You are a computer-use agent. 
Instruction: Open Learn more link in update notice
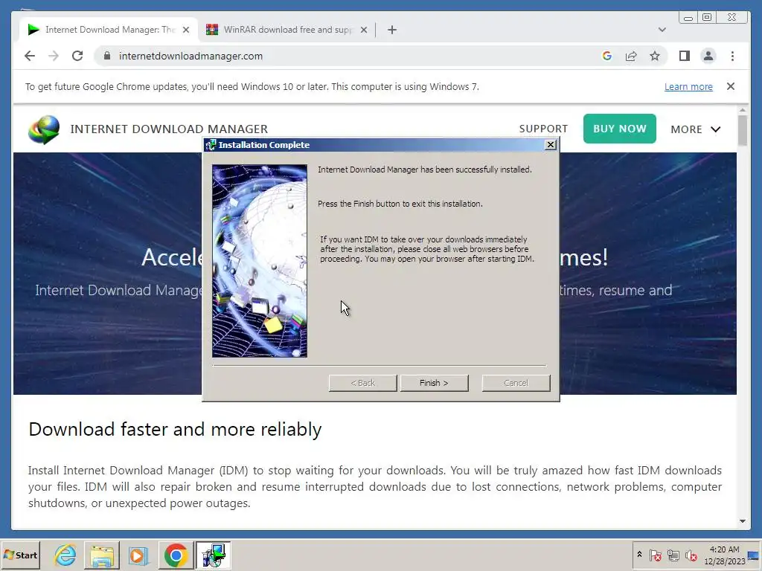[x=688, y=86]
